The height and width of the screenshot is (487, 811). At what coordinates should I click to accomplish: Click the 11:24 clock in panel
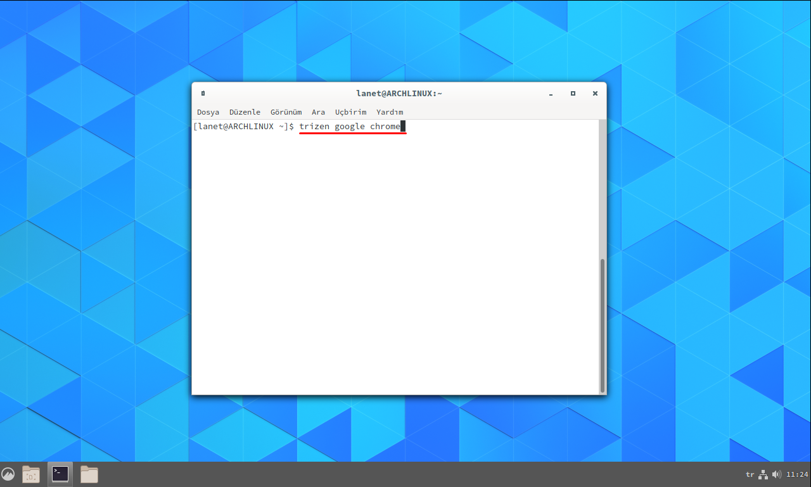797,474
